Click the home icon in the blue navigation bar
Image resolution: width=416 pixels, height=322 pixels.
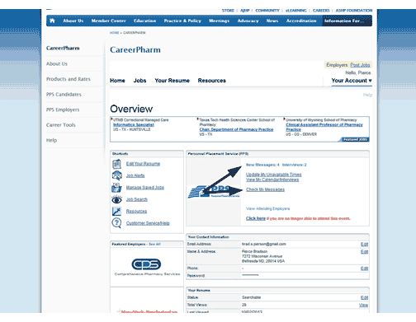pyautogui.click(x=52, y=21)
